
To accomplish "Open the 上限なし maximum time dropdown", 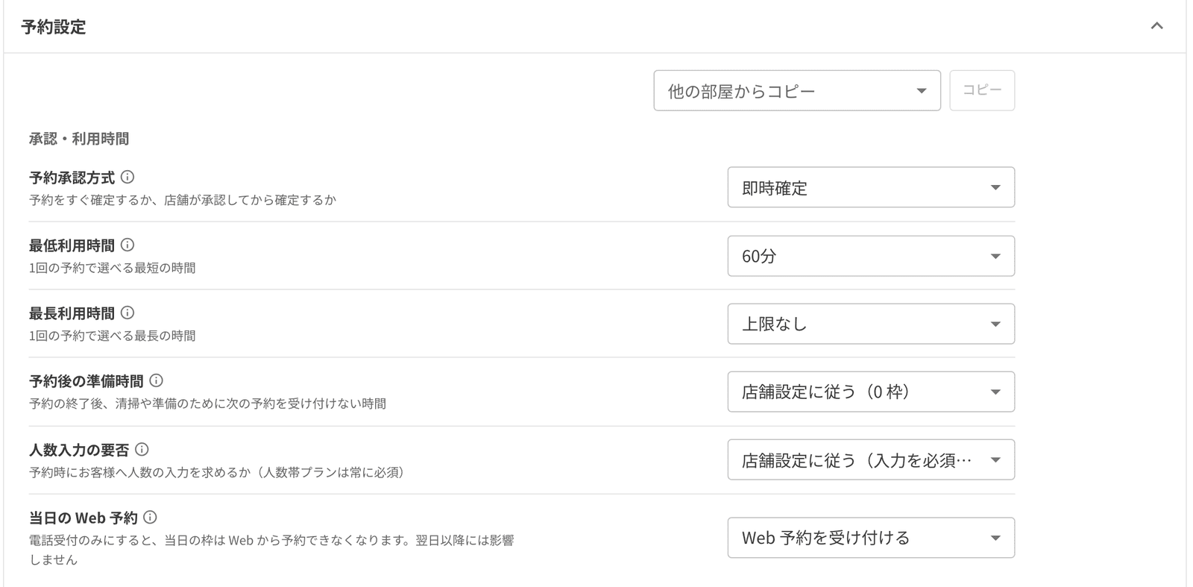I will tap(871, 324).
